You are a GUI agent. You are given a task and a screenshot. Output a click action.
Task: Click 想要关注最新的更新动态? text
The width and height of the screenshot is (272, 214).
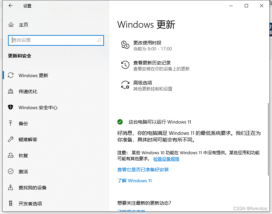pos(144,203)
